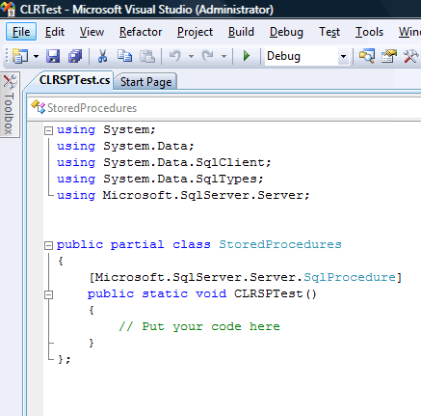Click the New Project toolbar icon
421x416 pixels.
tap(20, 56)
